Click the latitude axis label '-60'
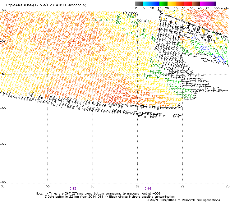Screen dimensions: 230x202 point(3,182)
